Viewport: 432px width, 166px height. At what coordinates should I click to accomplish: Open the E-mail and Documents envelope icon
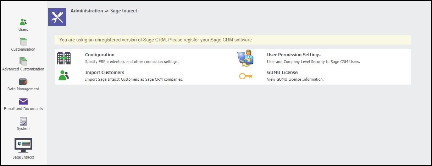pyautogui.click(x=23, y=102)
